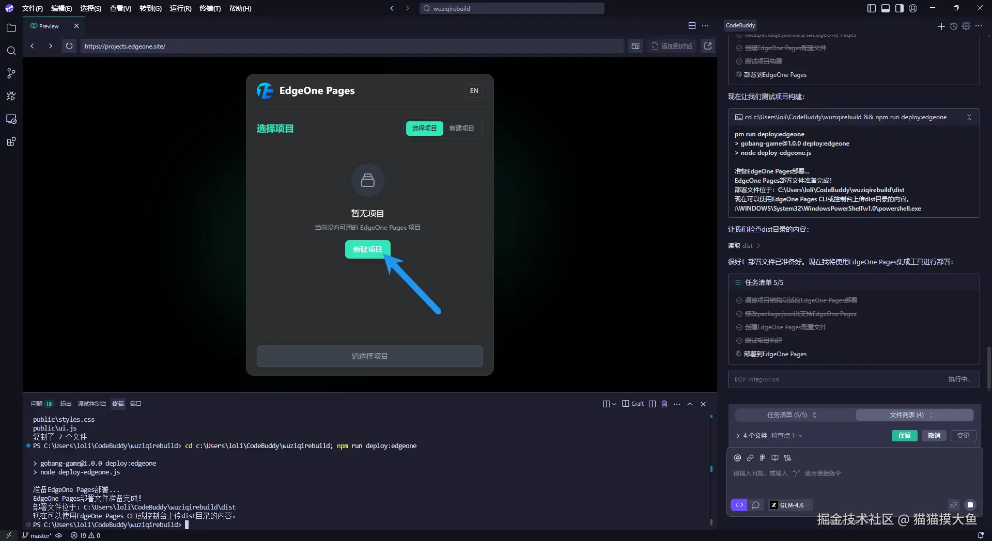Stop the running CodeBuddy task

[x=970, y=505]
